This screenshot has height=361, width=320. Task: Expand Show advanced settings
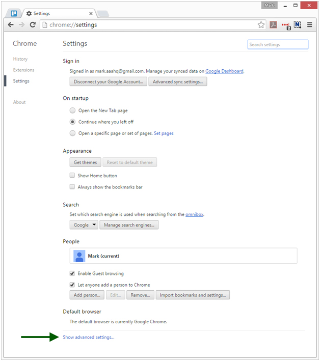[x=88, y=337]
